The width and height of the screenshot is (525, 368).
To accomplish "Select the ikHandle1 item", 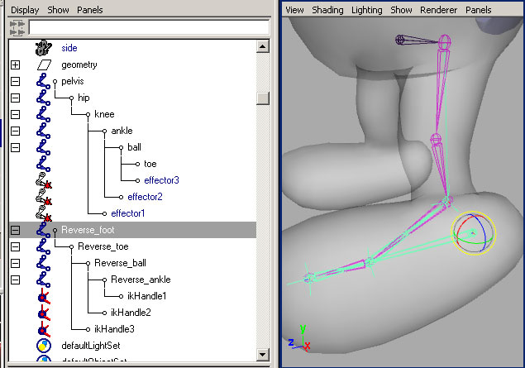I will pos(146,296).
